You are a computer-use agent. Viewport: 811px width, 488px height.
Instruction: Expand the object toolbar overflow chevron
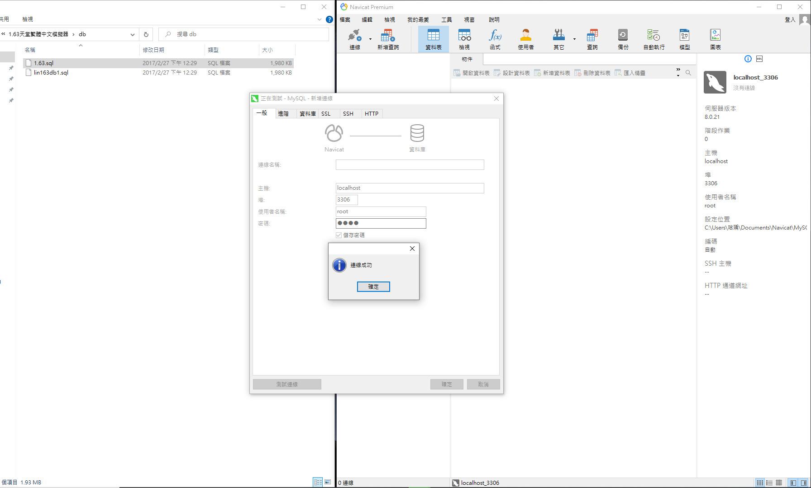(x=678, y=72)
